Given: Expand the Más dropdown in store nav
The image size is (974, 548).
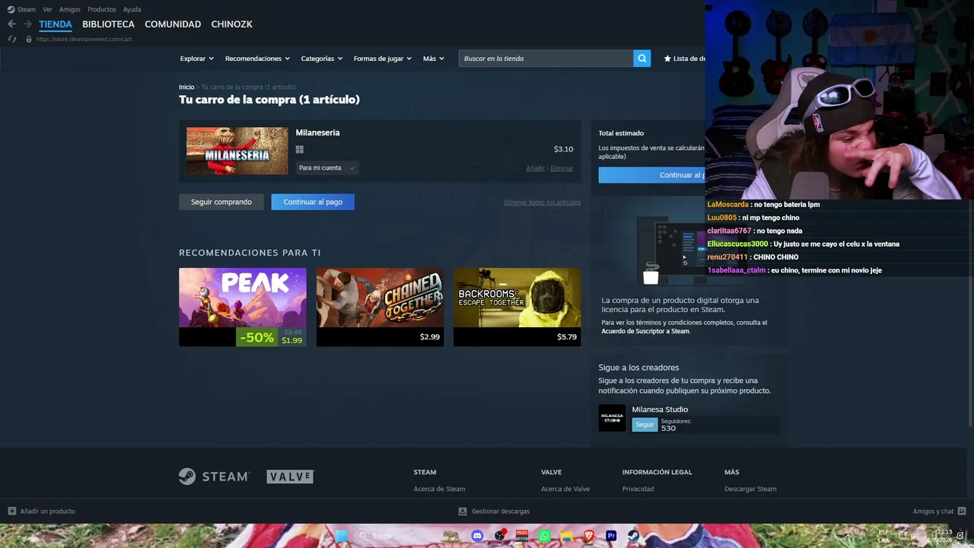Looking at the screenshot, I should [434, 59].
